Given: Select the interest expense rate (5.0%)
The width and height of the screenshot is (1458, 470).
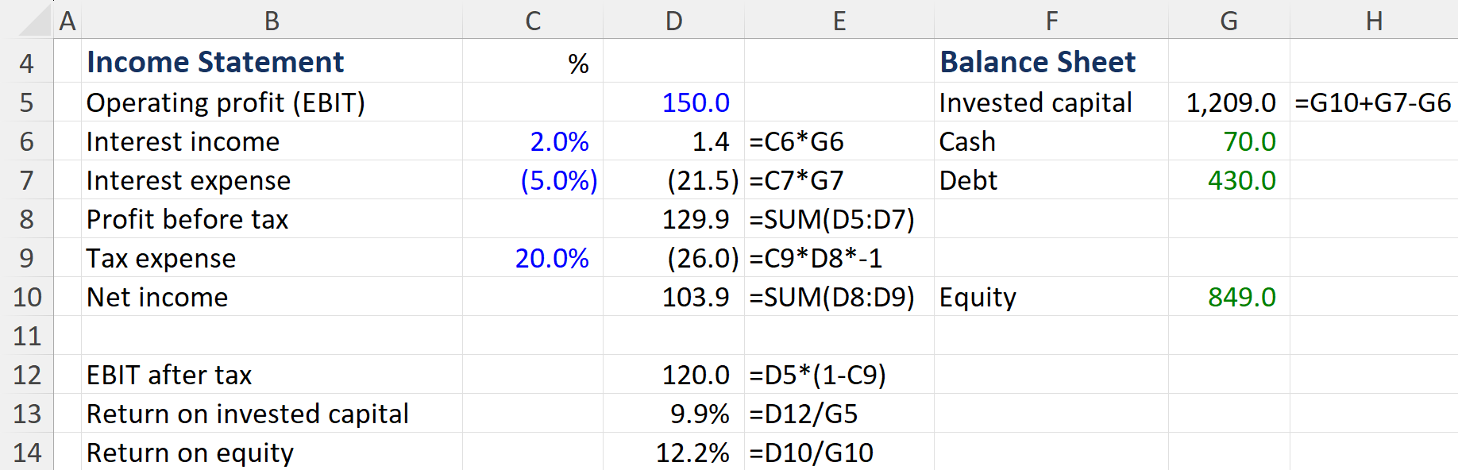Looking at the screenshot, I should (x=558, y=180).
